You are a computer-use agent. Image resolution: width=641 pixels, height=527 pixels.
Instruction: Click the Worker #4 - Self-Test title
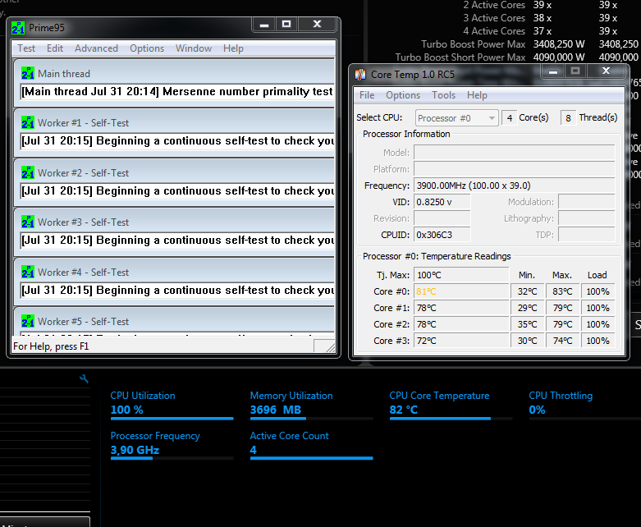[x=84, y=273]
